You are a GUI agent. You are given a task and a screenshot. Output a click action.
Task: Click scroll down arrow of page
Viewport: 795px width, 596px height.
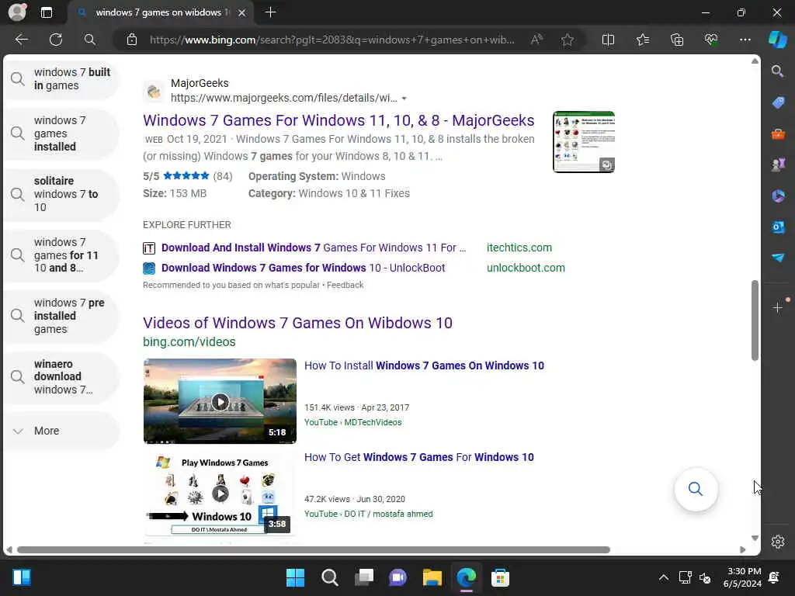coord(755,538)
